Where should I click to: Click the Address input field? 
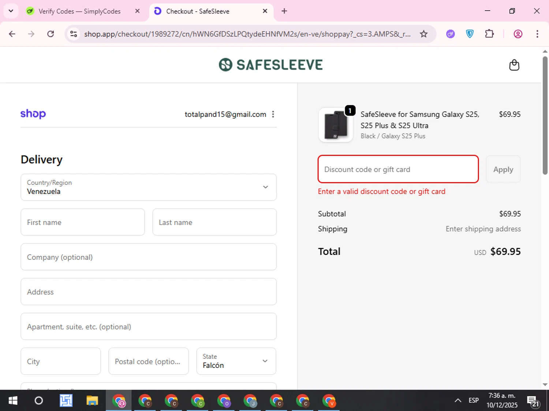[x=149, y=292]
